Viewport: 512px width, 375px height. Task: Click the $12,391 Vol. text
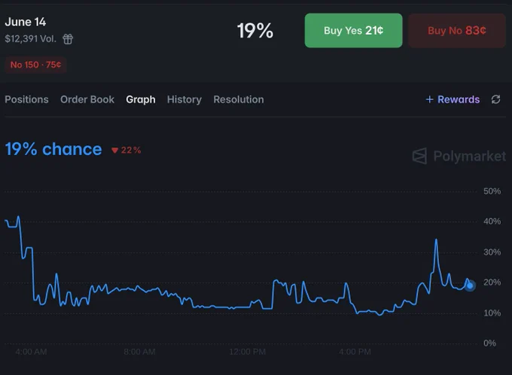coord(30,39)
